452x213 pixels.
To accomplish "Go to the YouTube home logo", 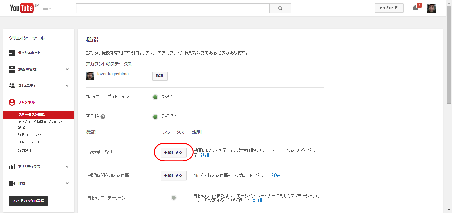I will [x=22, y=8].
